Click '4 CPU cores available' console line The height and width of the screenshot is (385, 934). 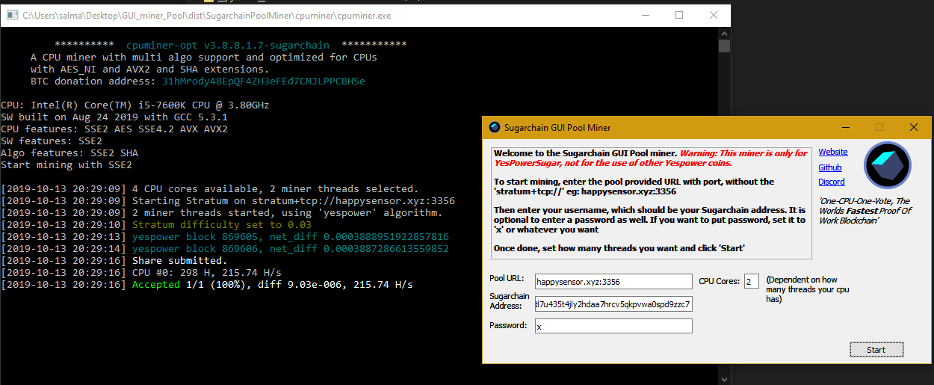tap(210, 189)
